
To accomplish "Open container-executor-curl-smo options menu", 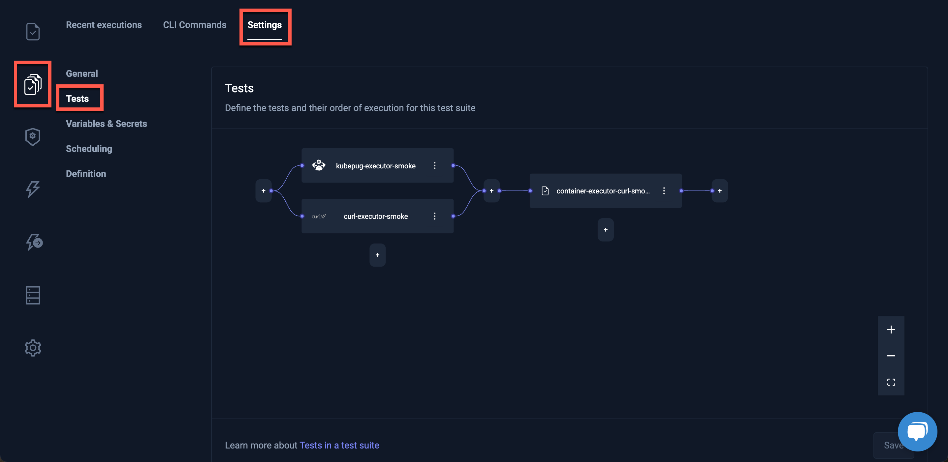I will (x=664, y=191).
